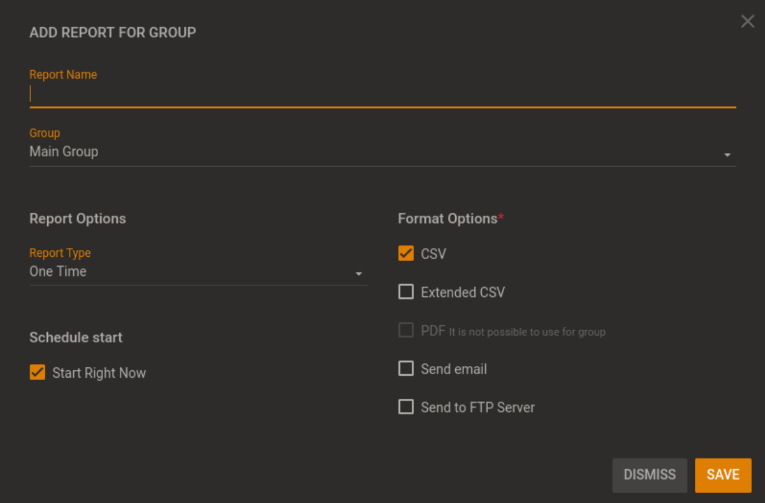Disable the Start Right Now option
Image resolution: width=765 pixels, height=503 pixels.
pyautogui.click(x=37, y=372)
